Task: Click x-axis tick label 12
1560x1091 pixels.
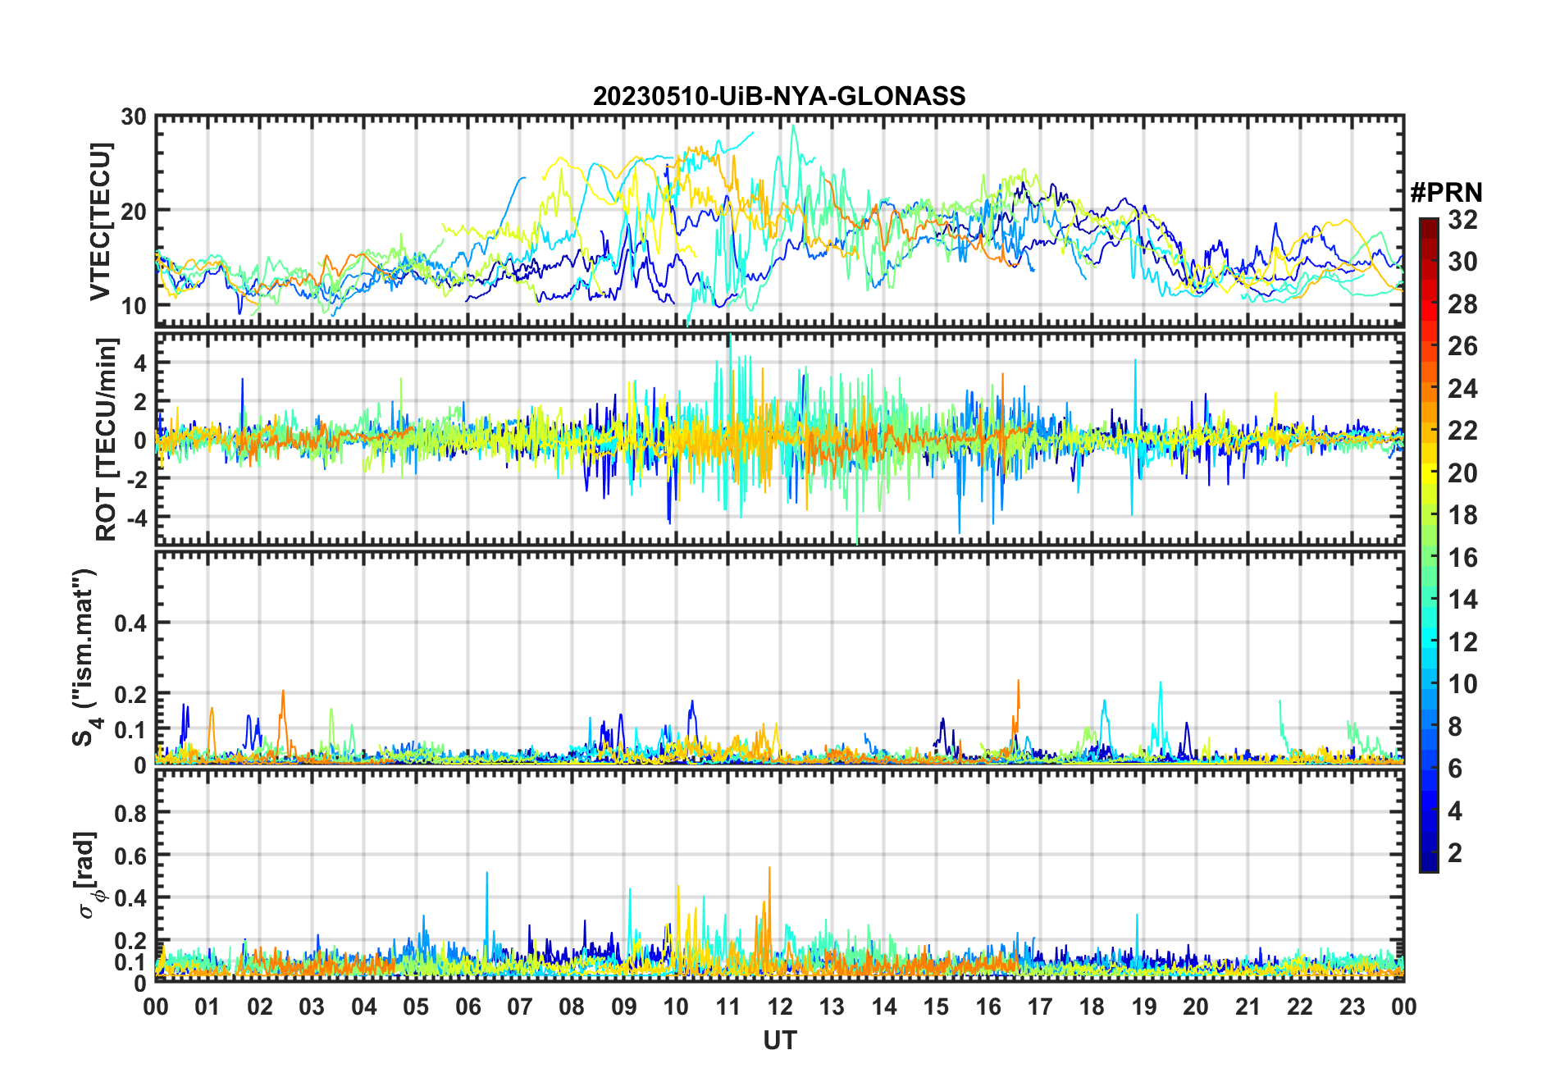Action: pyautogui.click(x=780, y=1007)
